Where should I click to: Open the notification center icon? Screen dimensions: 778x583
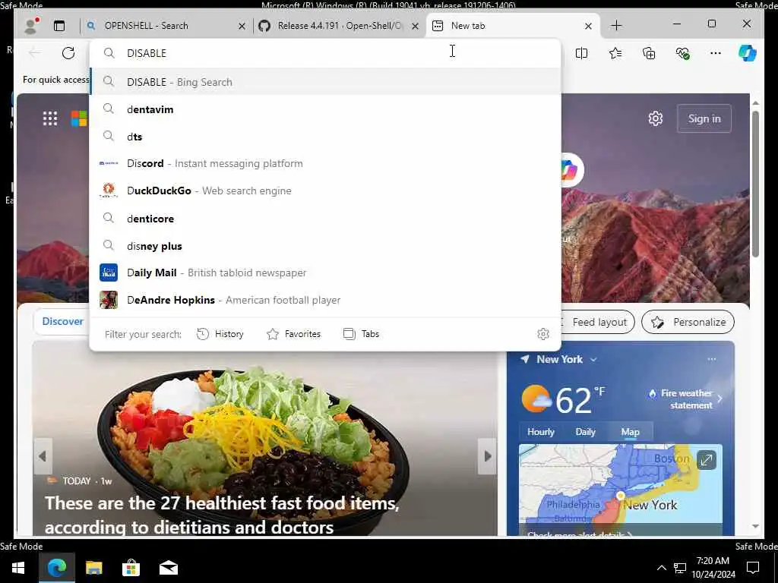coord(753,568)
